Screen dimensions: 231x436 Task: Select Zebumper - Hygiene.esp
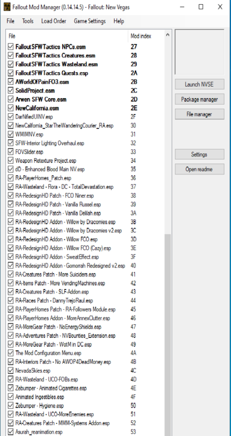click(39, 406)
